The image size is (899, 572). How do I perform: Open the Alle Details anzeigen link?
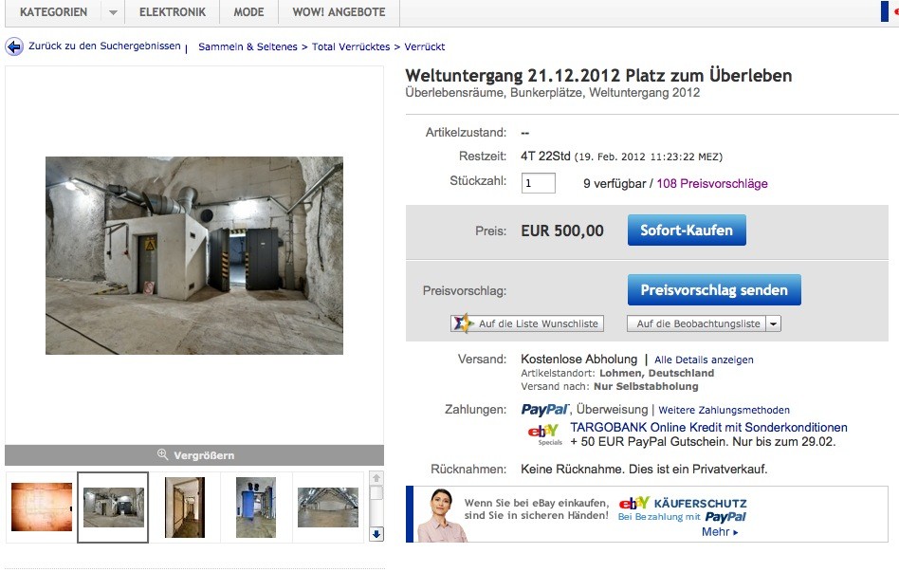click(x=704, y=360)
